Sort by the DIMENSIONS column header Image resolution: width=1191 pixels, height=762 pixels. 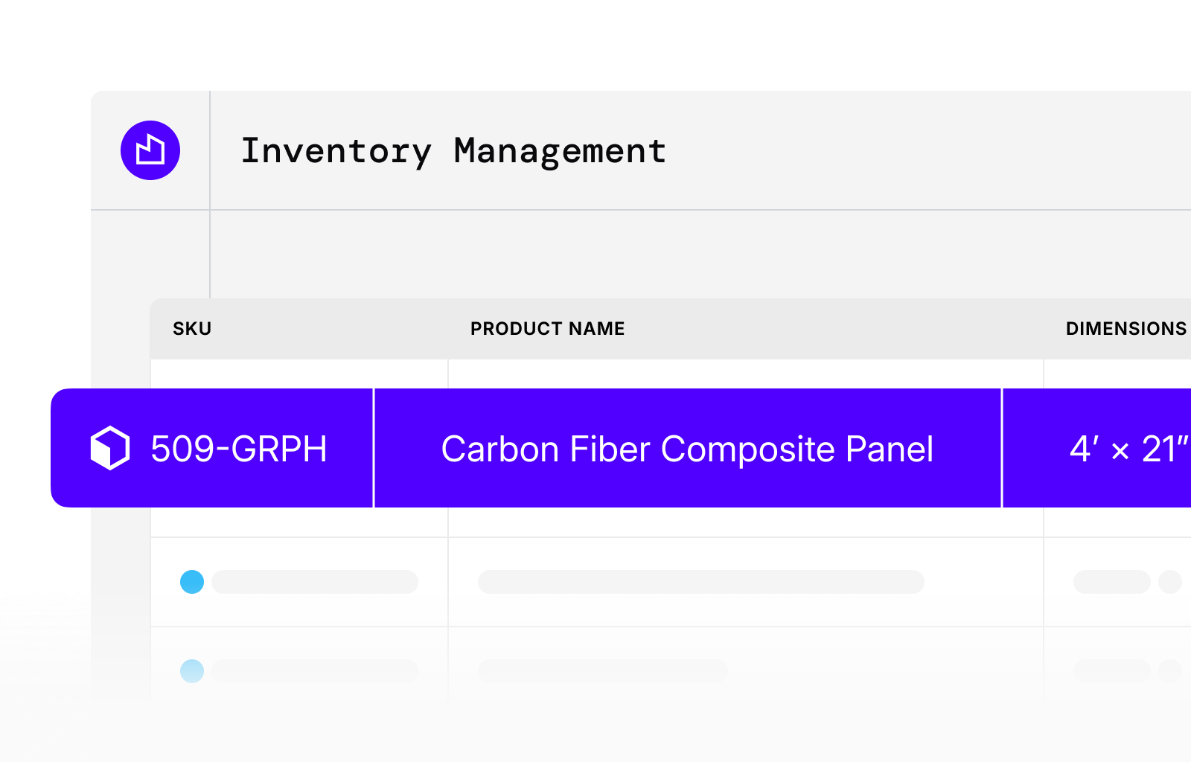point(1125,329)
